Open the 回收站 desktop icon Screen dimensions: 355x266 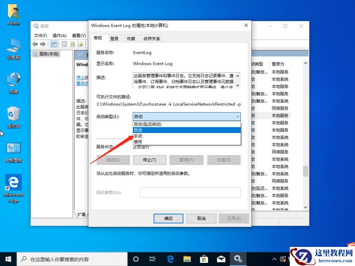point(12,114)
